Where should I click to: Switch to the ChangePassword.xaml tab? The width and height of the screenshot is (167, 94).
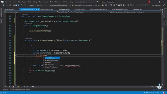pos(47,9)
